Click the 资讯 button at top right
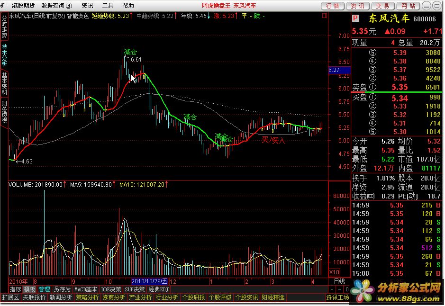445x306 pixels. tap(358, 6)
